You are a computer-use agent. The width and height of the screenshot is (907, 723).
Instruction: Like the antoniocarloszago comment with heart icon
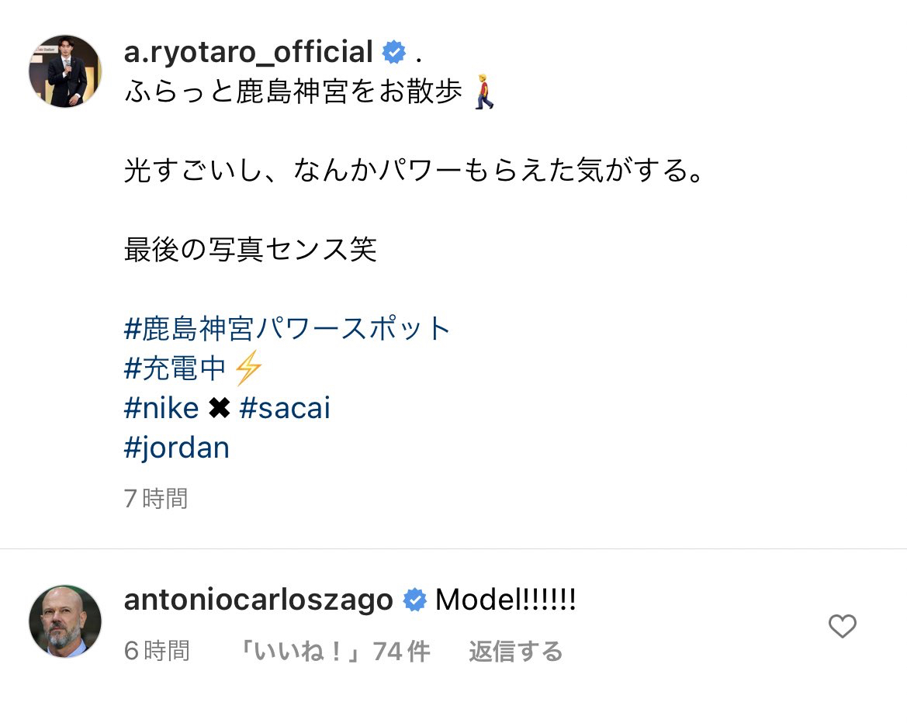tap(843, 626)
